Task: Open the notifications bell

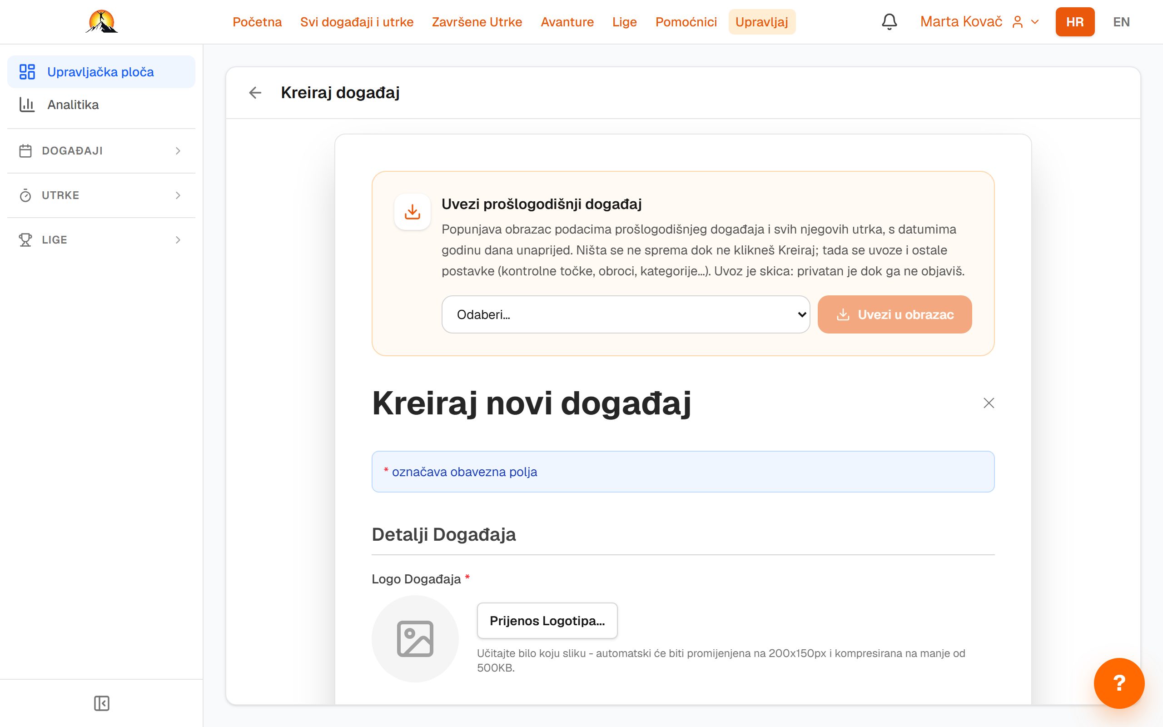Action: coord(889,22)
